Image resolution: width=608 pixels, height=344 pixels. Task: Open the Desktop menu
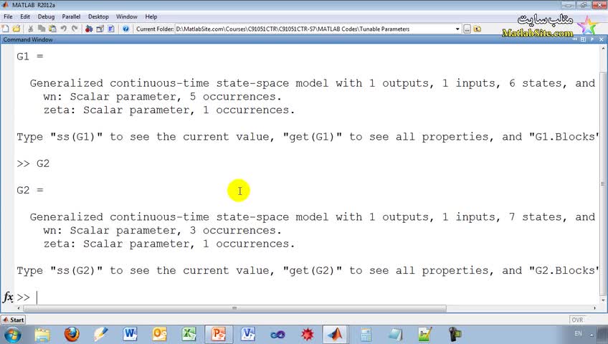[98, 16]
